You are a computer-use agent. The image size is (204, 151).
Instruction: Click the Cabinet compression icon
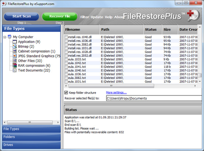(x=15, y=51)
